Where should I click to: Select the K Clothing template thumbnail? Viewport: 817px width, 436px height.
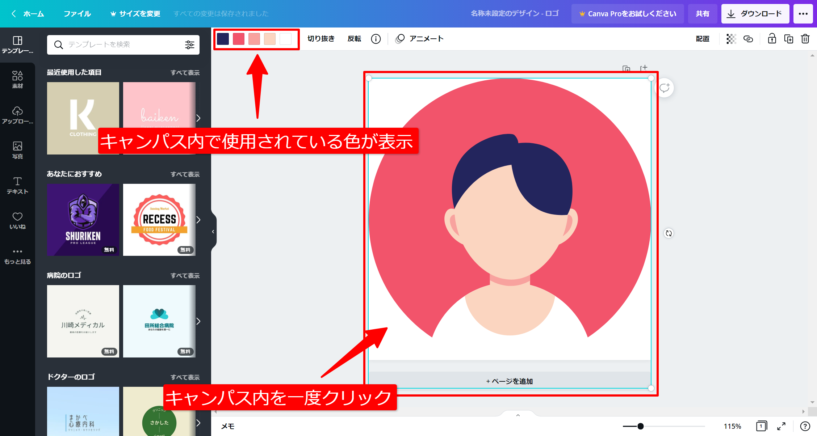(x=83, y=118)
